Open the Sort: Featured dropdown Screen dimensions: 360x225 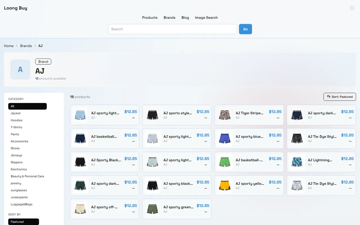coord(340,97)
